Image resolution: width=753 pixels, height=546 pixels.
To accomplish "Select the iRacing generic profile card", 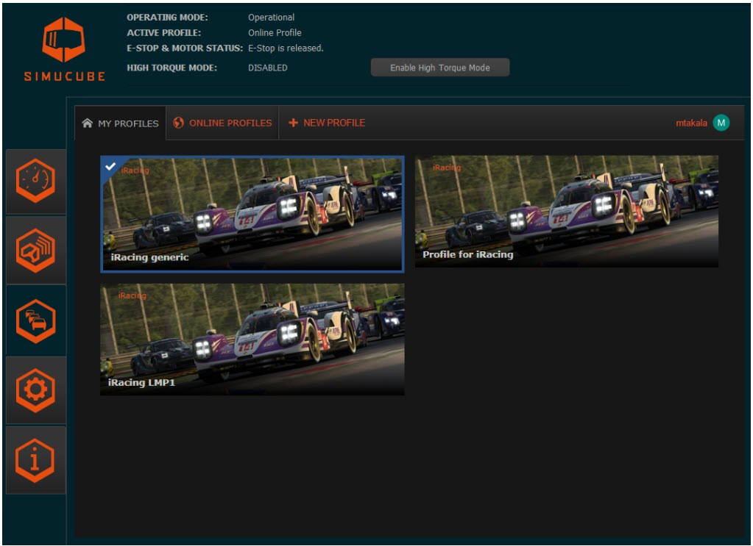I will point(252,214).
